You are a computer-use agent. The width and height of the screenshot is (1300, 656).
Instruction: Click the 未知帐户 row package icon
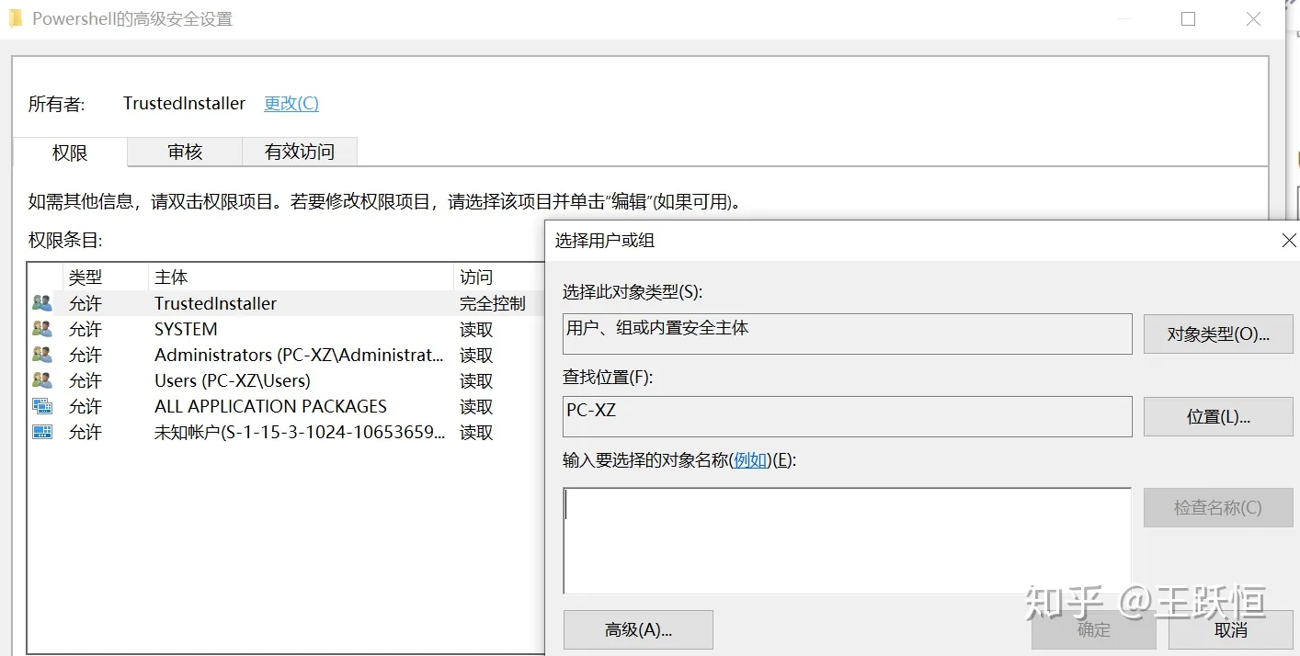(42, 431)
